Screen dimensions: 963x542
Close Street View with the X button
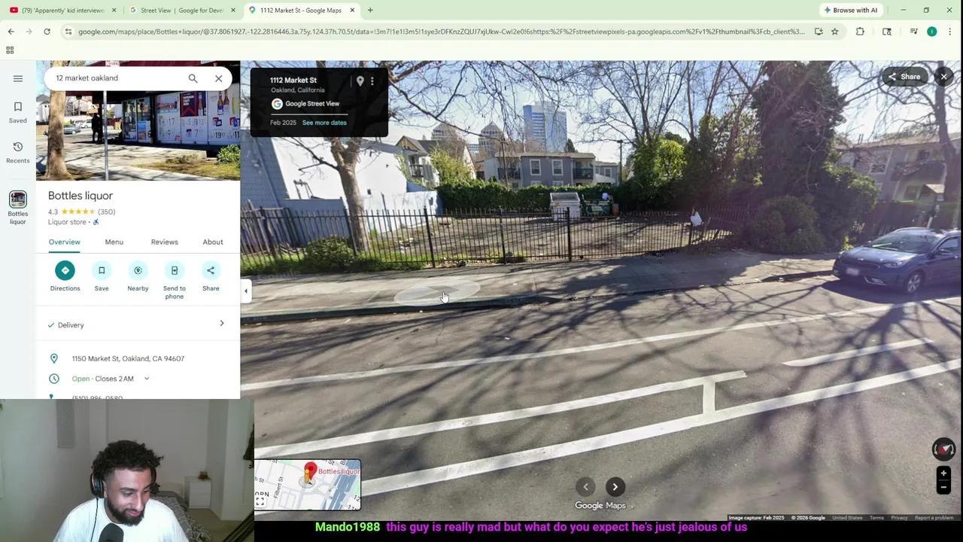pos(943,77)
